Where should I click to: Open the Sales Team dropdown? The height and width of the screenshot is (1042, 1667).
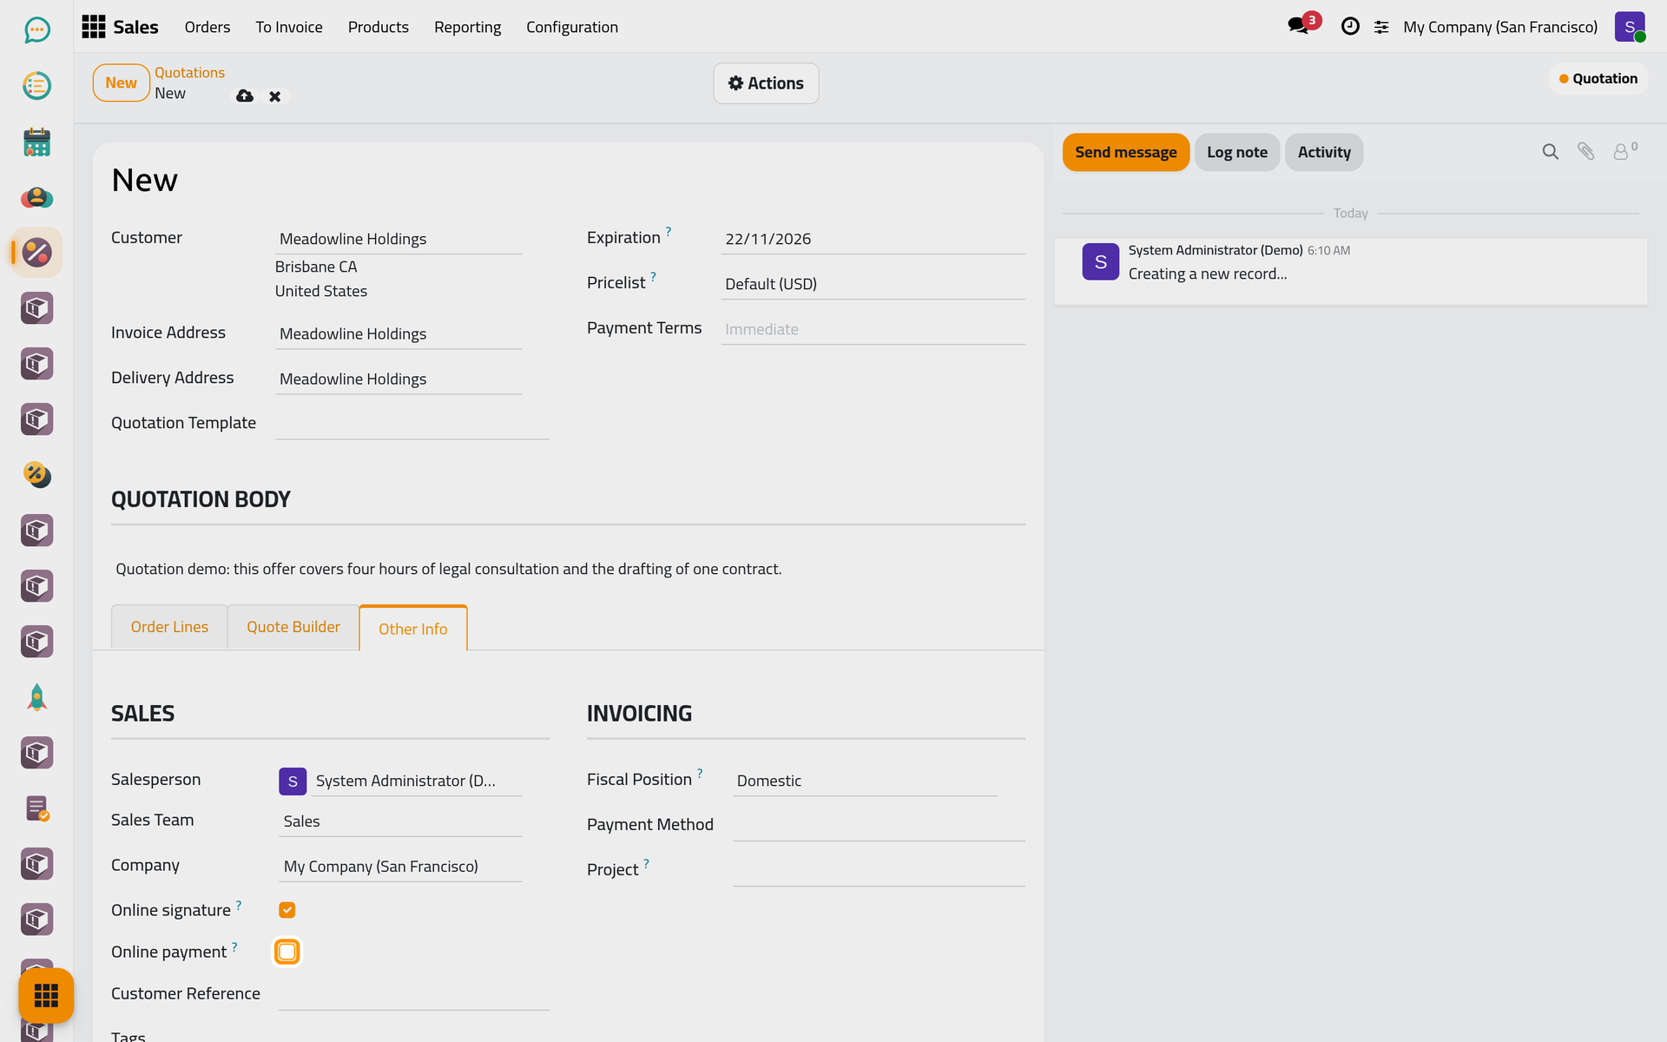pyautogui.click(x=400, y=821)
